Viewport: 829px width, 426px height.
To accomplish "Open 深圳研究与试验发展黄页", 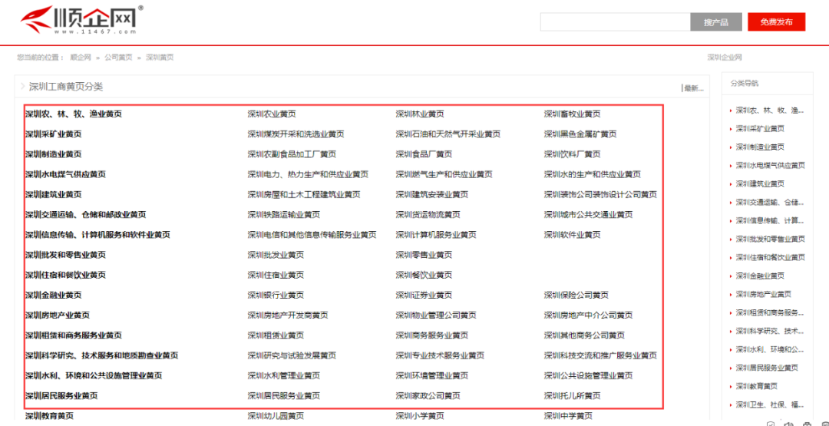I will 292,355.
